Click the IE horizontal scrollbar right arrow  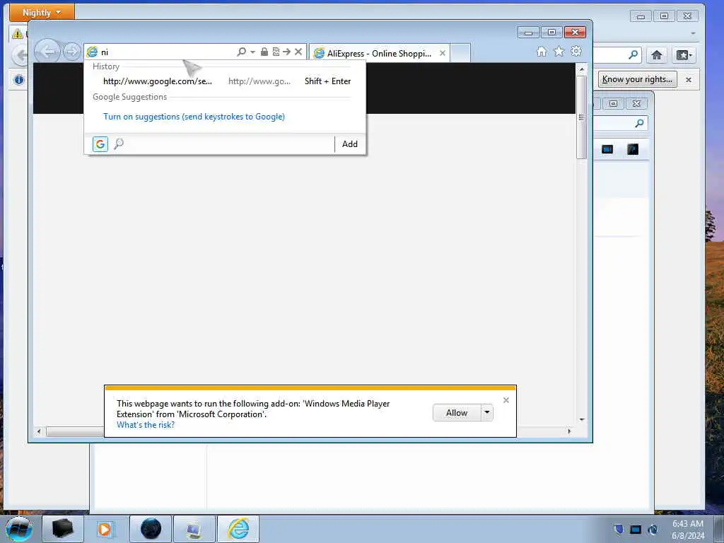click(569, 431)
